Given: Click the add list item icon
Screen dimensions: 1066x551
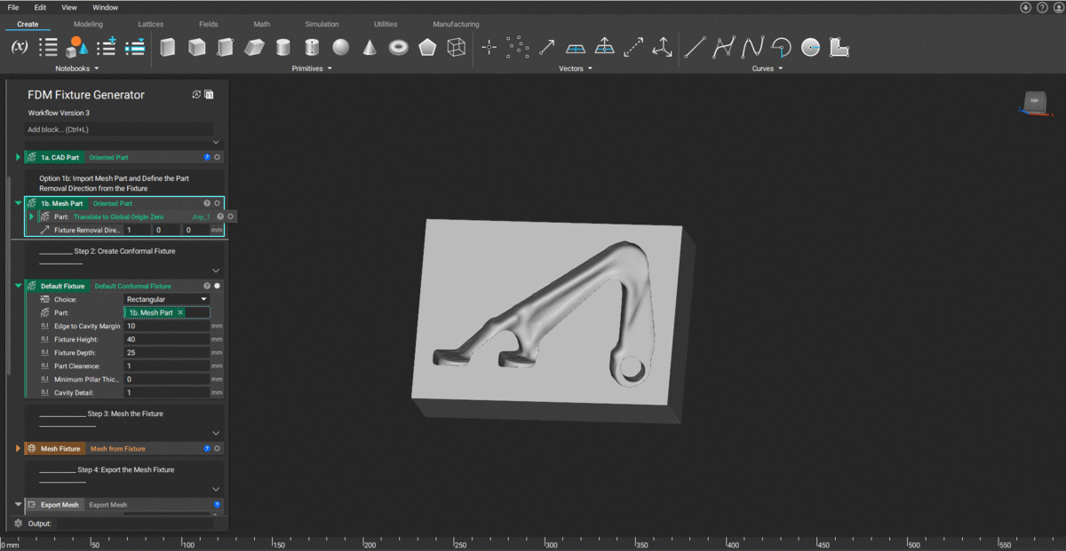Looking at the screenshot, I should tap(107, 47).
